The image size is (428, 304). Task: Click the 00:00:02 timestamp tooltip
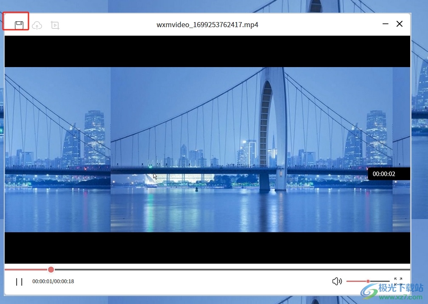click(384, 174)
